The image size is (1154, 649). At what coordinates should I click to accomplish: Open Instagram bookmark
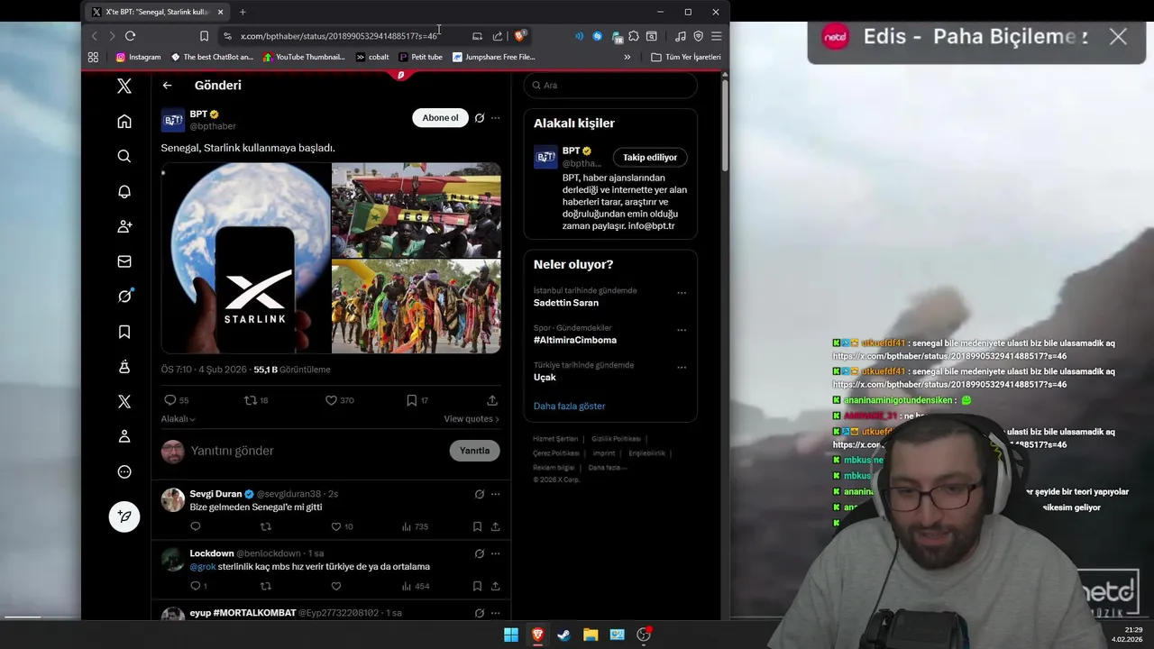(x=138, y=57)
